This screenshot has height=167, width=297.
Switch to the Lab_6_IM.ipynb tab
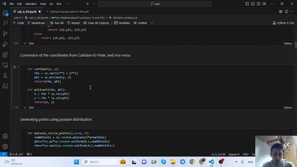pos(27,12)
